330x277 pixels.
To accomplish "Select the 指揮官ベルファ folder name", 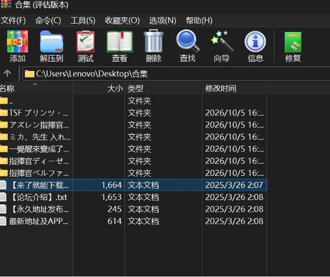I will click(x=39, y=173).
